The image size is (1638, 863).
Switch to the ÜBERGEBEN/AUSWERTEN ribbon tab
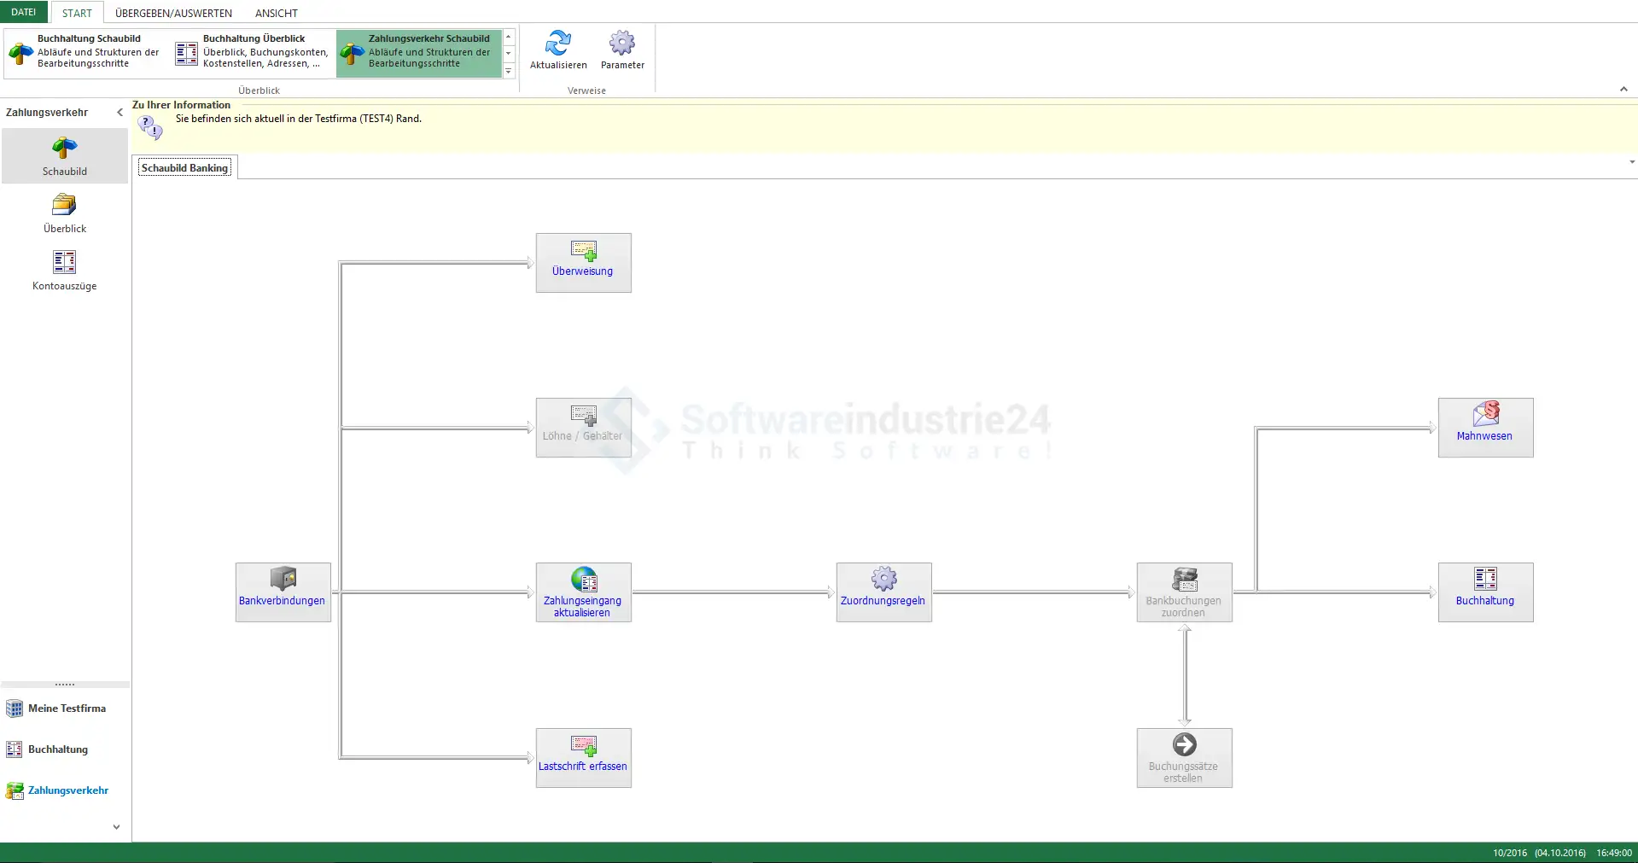(173, 13)
